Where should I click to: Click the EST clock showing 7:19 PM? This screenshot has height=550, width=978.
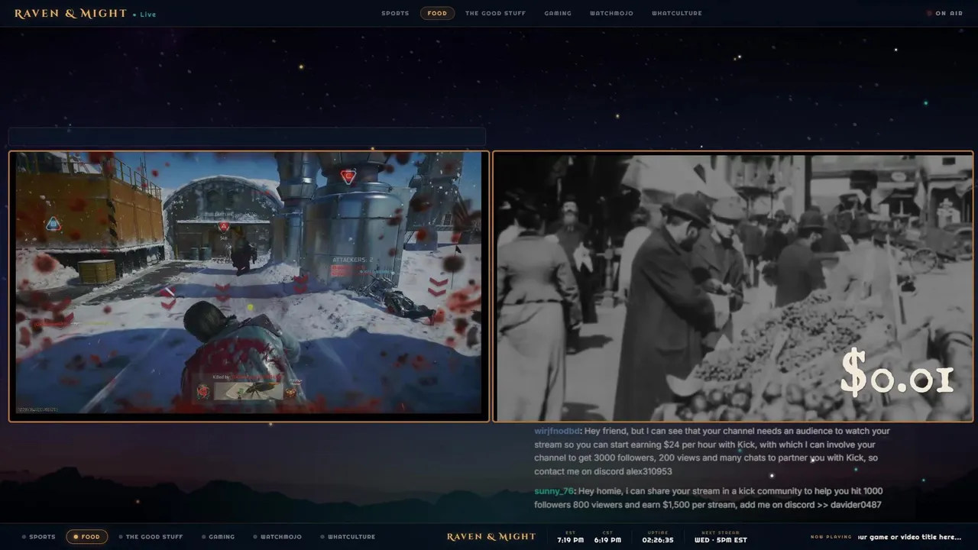click(x=570, y=537)
